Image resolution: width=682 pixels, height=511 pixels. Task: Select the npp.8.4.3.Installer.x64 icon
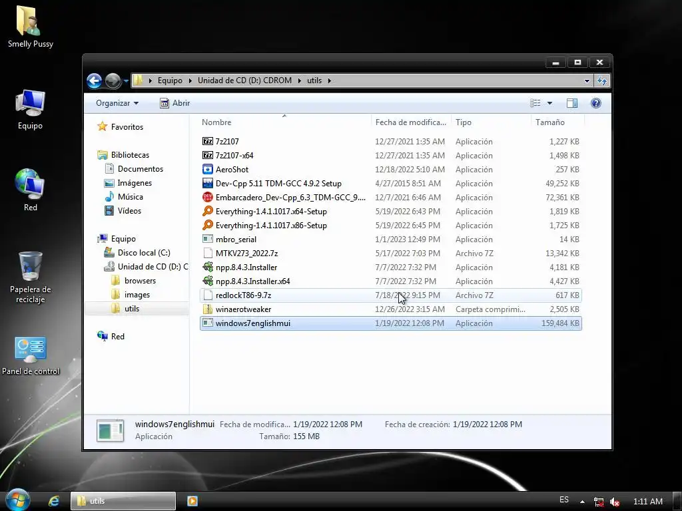tap(208, 281)
